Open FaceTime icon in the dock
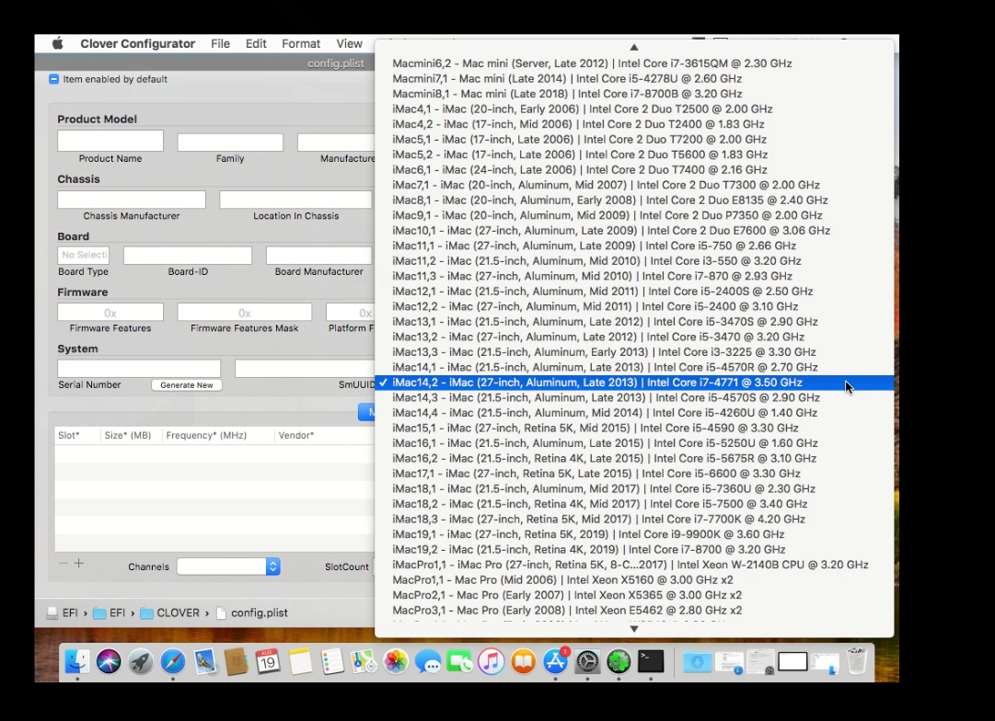This screenshot has width=995, height=721. click(x=459, y=661)
